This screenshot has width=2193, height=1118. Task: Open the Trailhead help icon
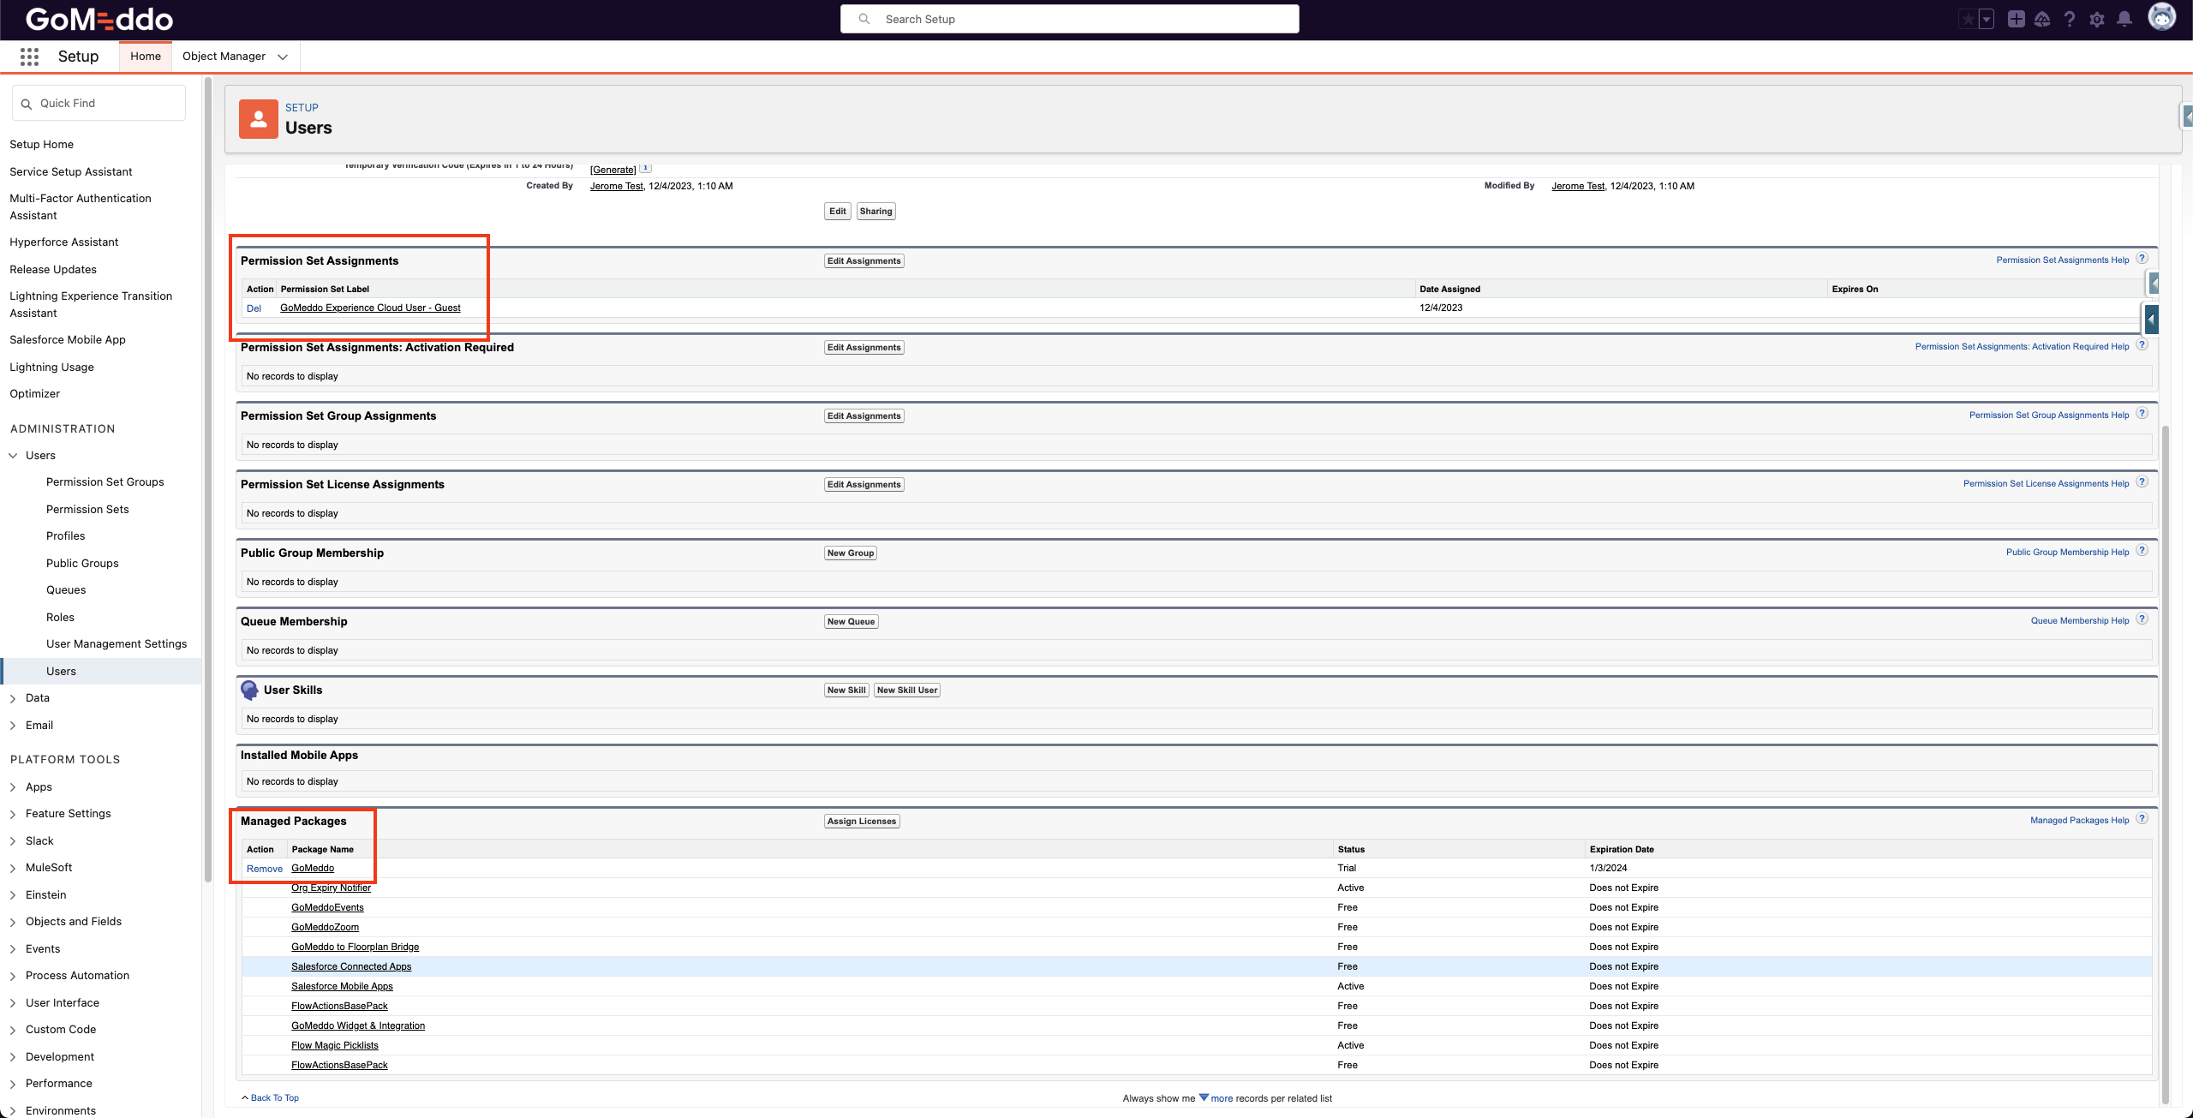[x=2042, y=18]
